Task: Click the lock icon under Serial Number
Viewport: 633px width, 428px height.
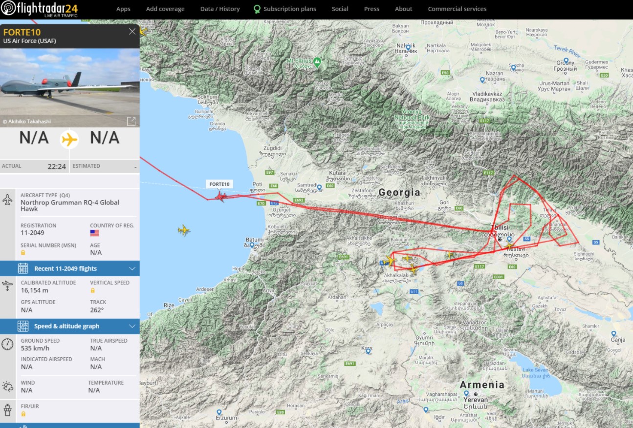Action: coord(23,253)
